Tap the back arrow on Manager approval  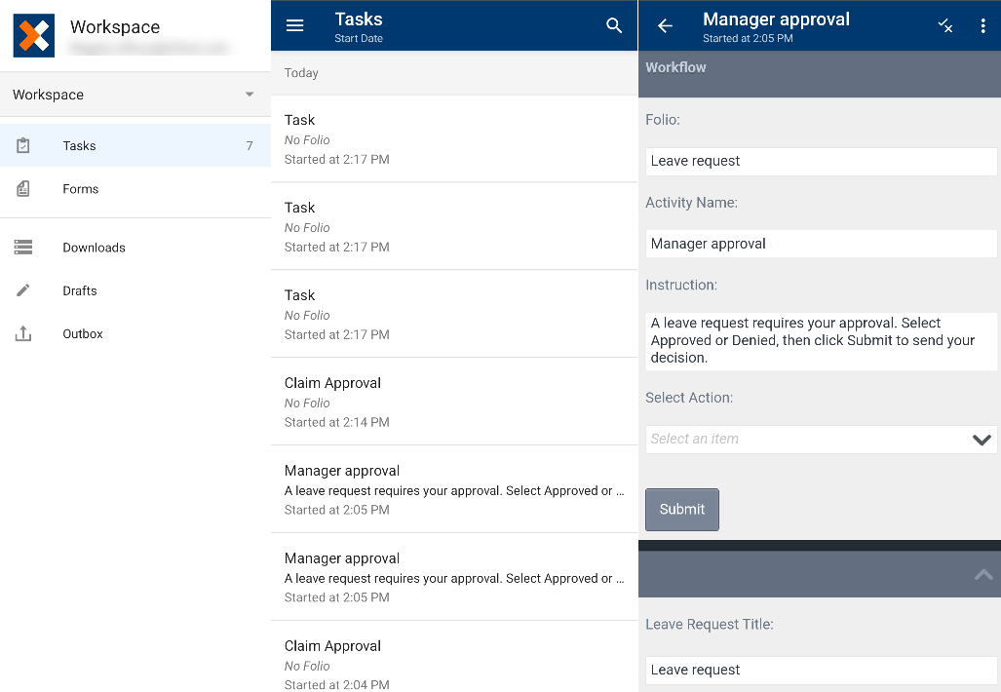666,26
